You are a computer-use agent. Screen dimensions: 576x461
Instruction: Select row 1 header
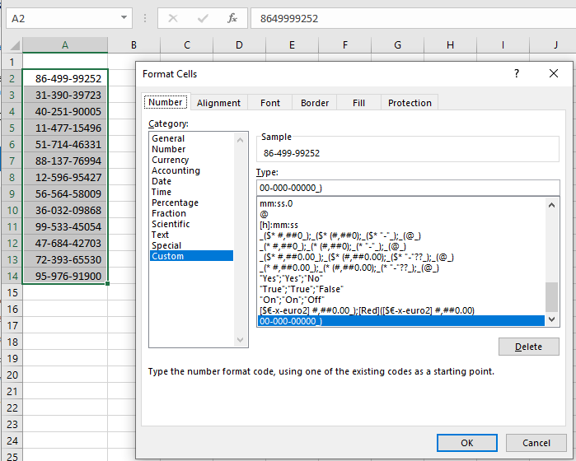pos(12,62)
